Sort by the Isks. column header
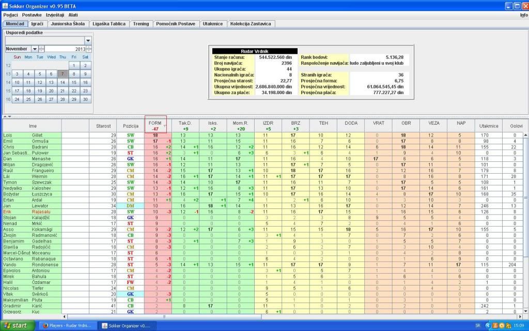This screenshot has height=331, width=529. 213,125
